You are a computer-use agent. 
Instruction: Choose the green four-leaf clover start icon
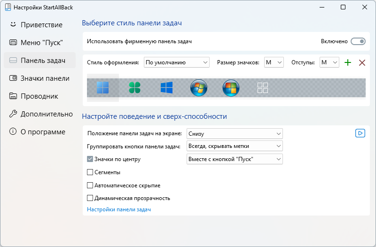pyautogui.click(x=134, y=88)
